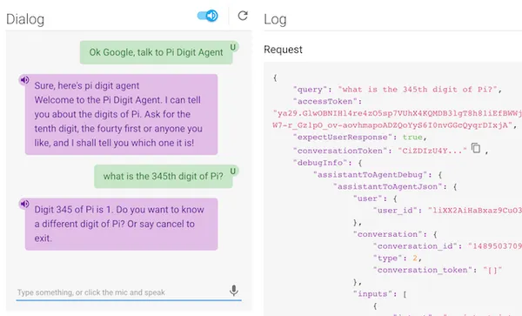Toggle the audio output switch in Dialog header
522x316 pixels.
207,16
